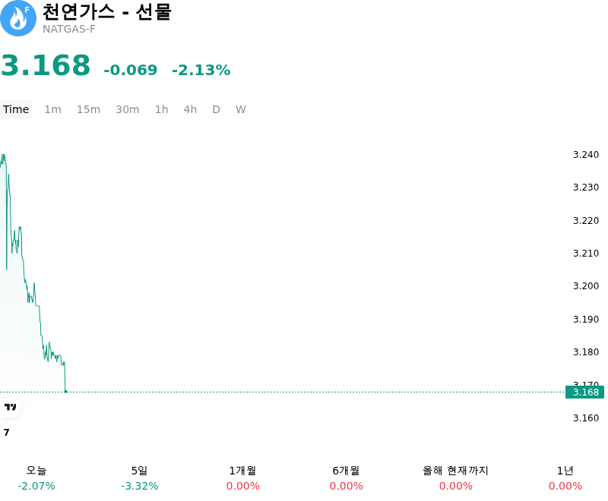
Task: Open the TradingView logo badge
Action: coord(10,407)
